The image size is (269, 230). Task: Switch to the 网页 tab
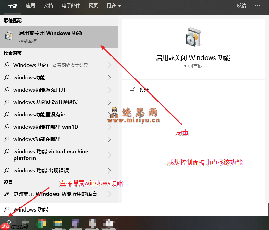click(x=93, y=5)
